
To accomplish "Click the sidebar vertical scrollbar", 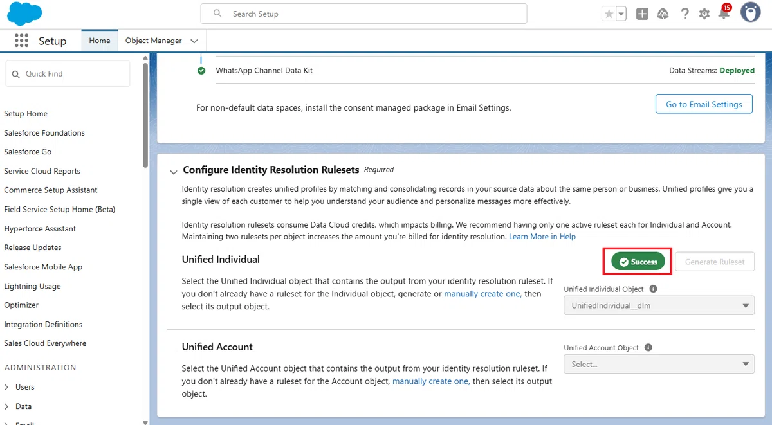I will point(145,116).
